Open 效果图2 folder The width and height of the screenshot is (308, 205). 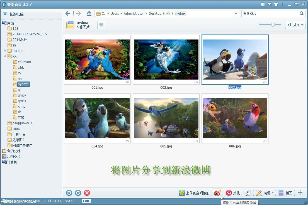click(x=16, y=140)
